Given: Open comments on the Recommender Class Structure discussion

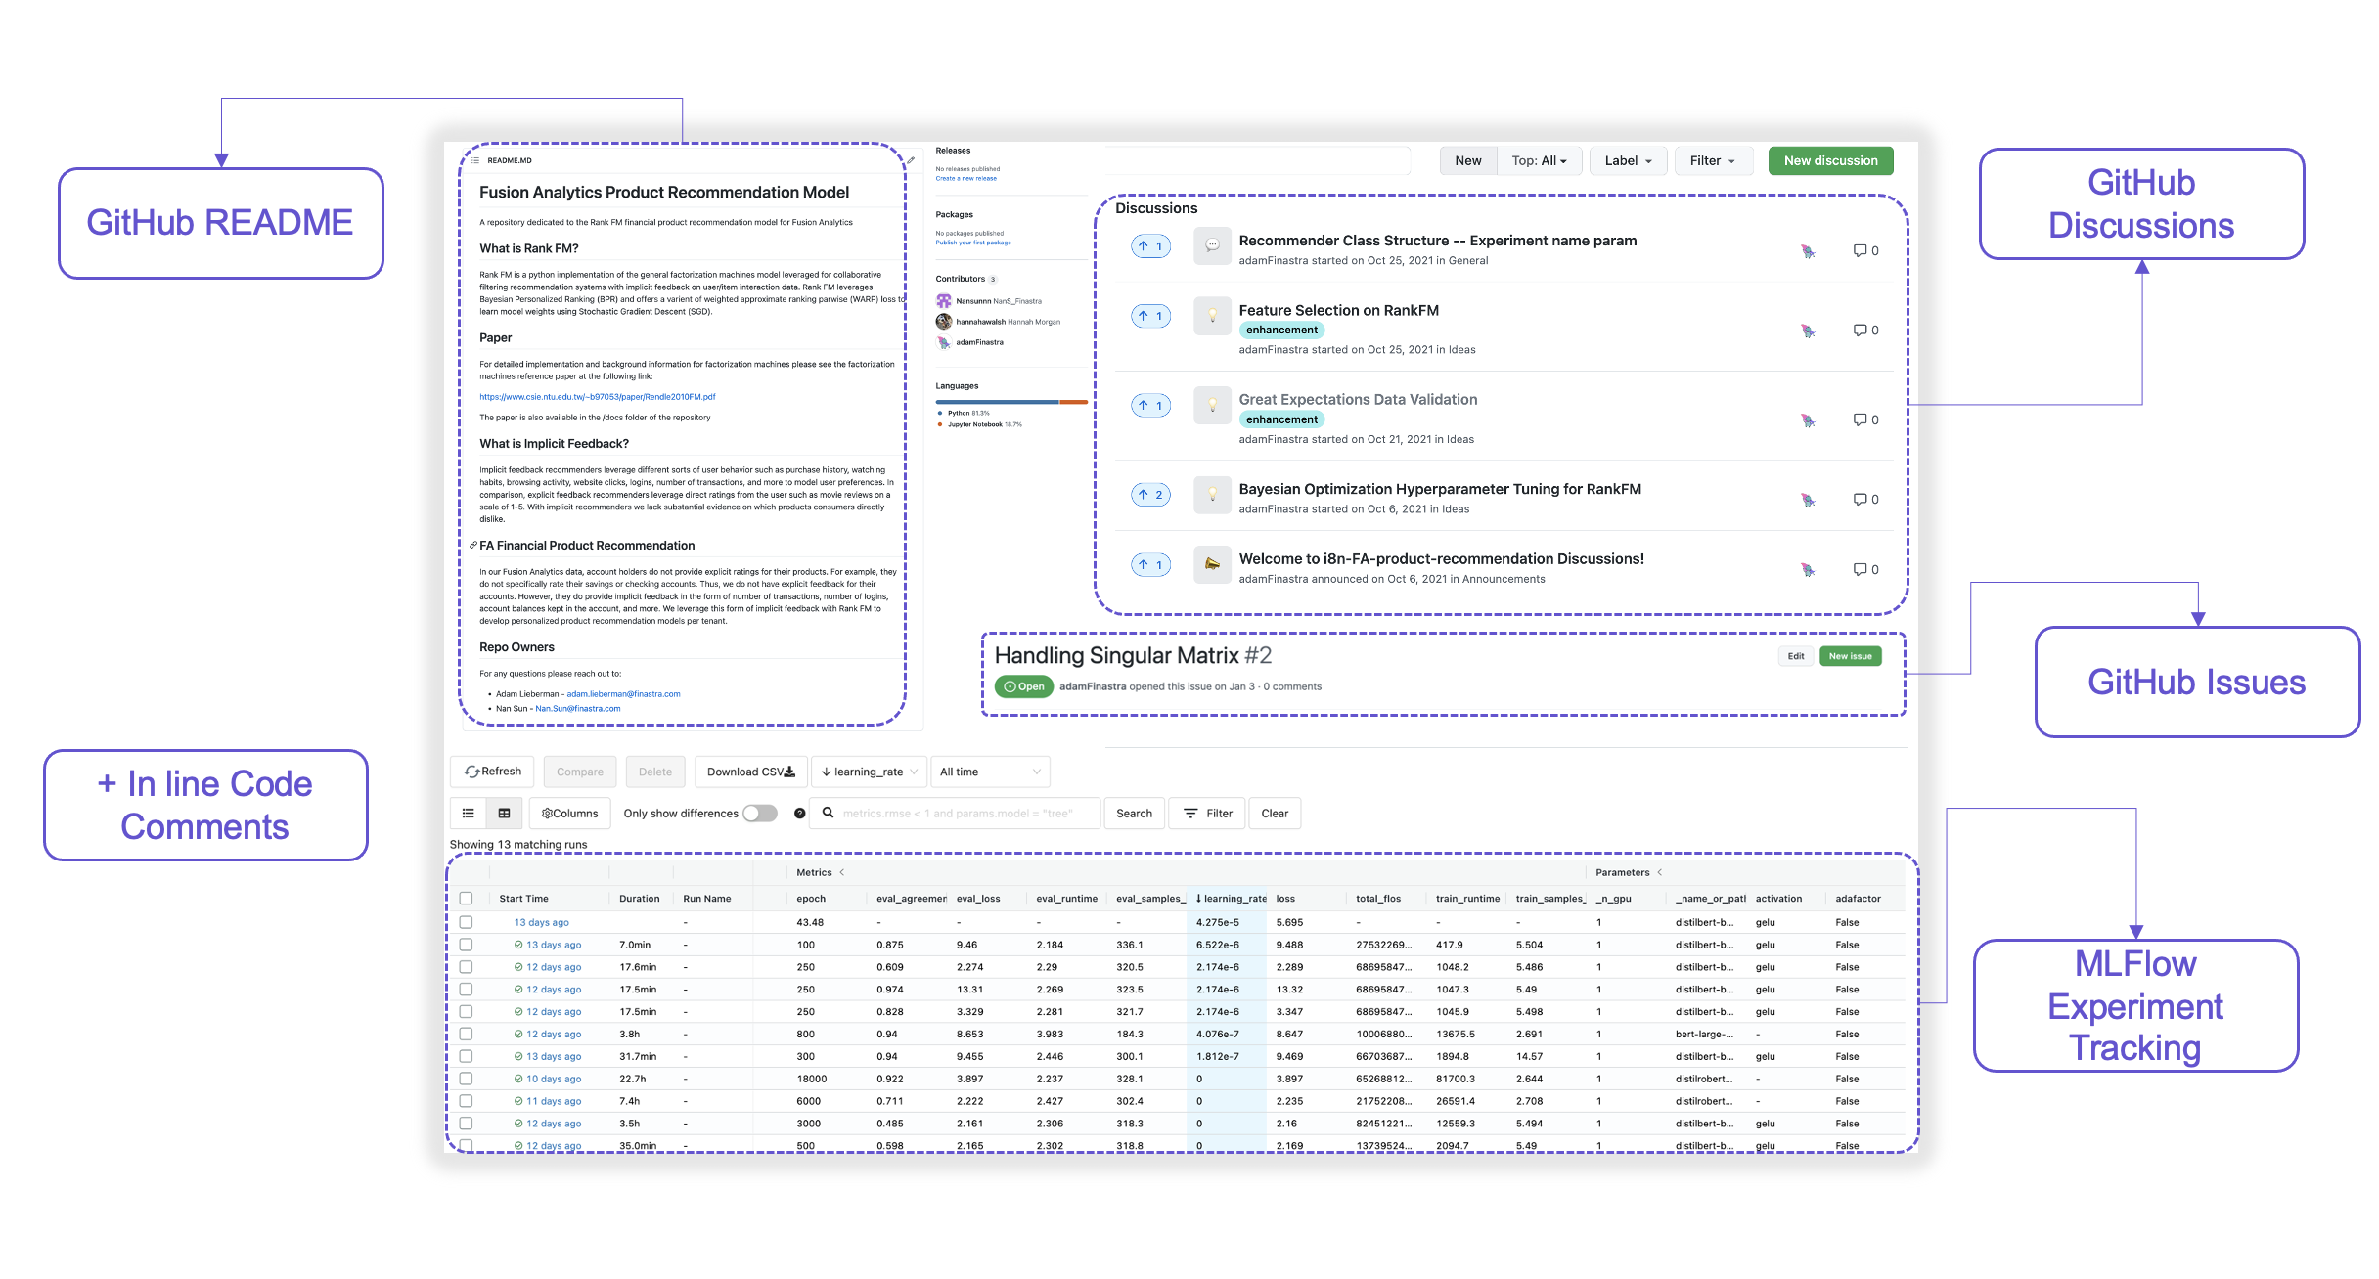Looking at the screenshot, I should pos(1864,250).
